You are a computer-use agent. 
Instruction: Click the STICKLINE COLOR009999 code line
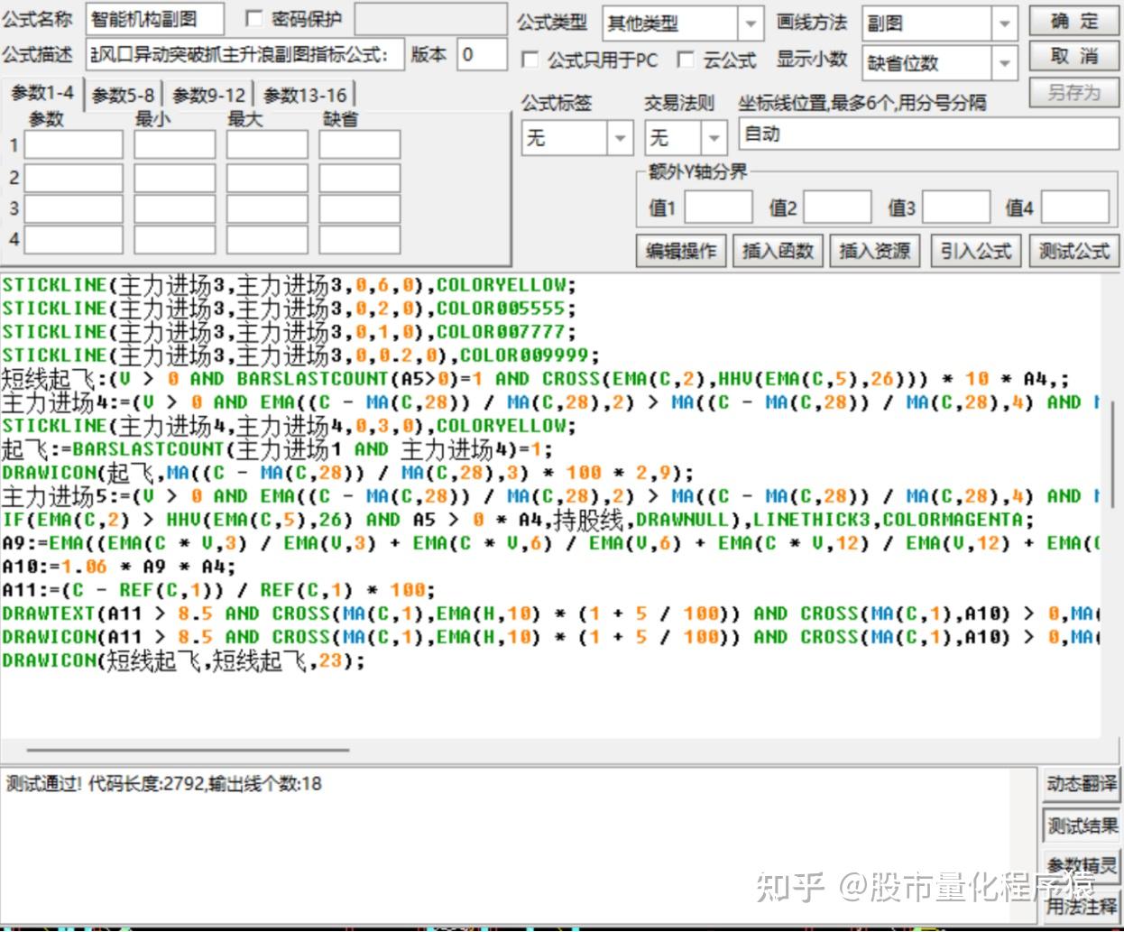pos(300,355)
